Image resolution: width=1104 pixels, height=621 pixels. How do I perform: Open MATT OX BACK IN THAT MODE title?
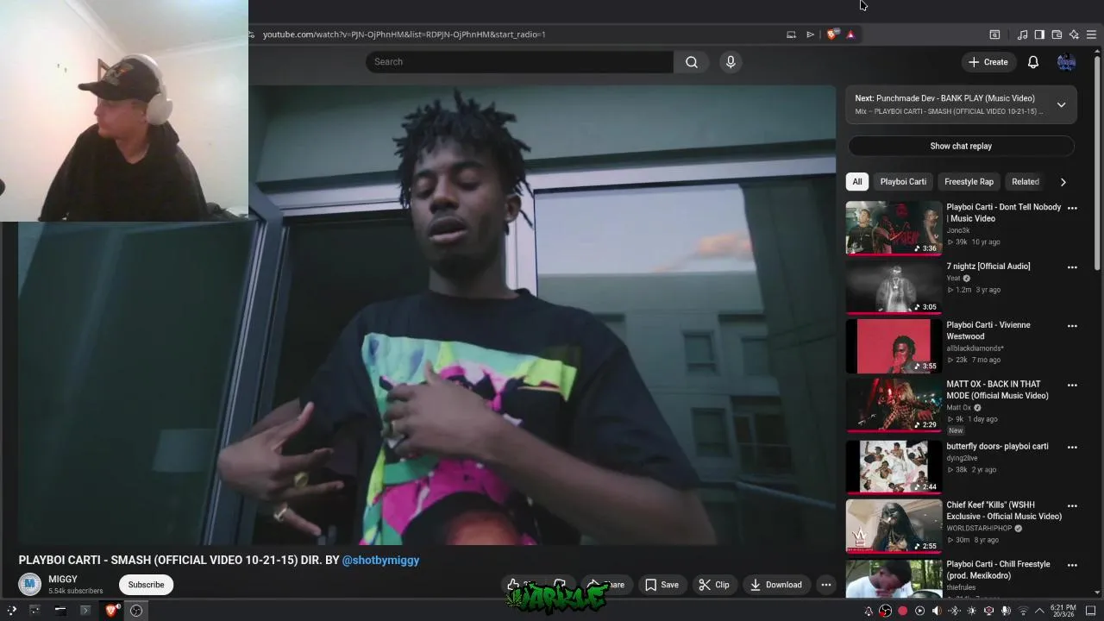point(997,390)
